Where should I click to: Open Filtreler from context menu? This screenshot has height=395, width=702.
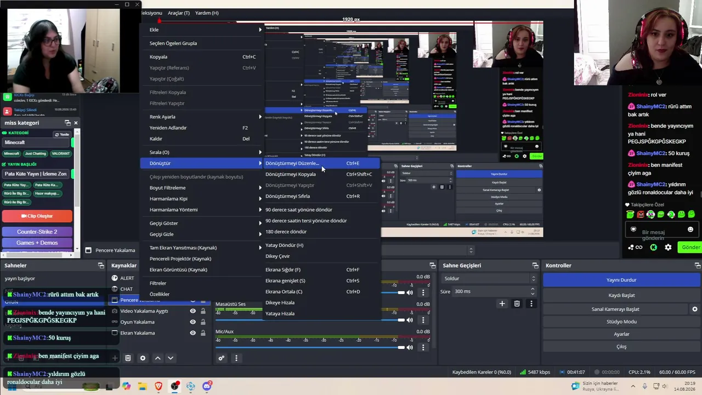tap(202, 283)
